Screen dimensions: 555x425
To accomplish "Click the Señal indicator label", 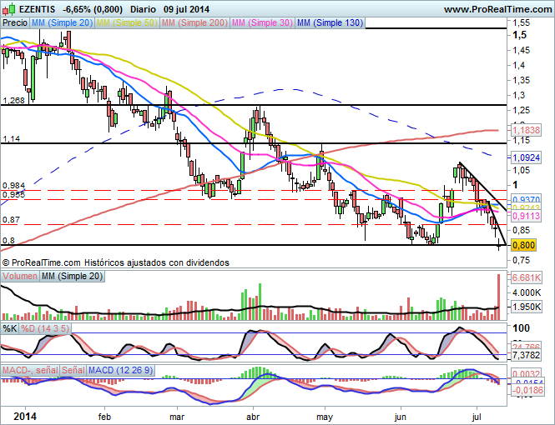I will 73,370.
